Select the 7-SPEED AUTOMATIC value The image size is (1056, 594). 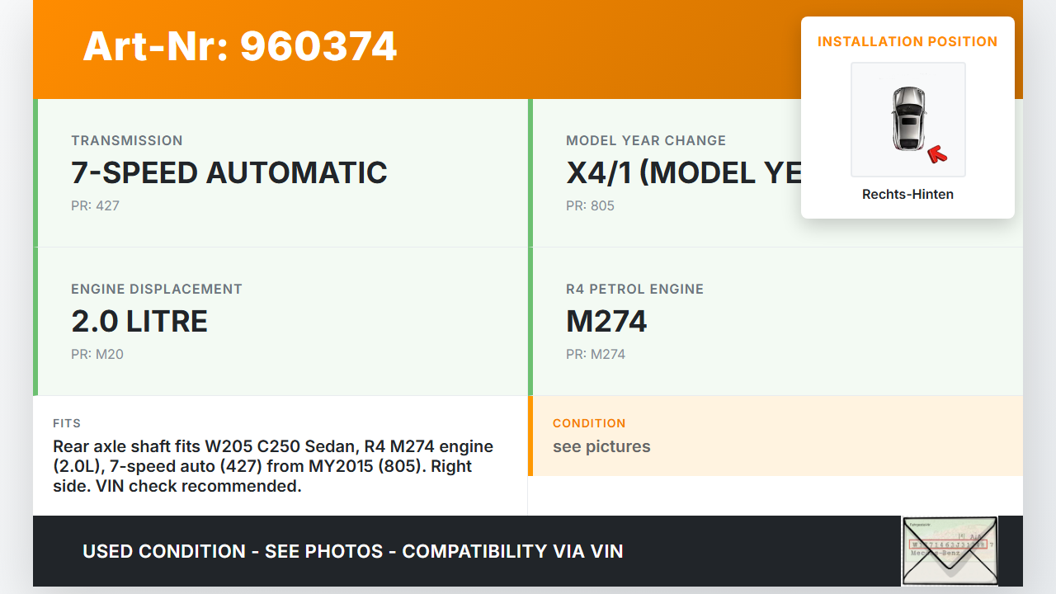coord(229,172)
